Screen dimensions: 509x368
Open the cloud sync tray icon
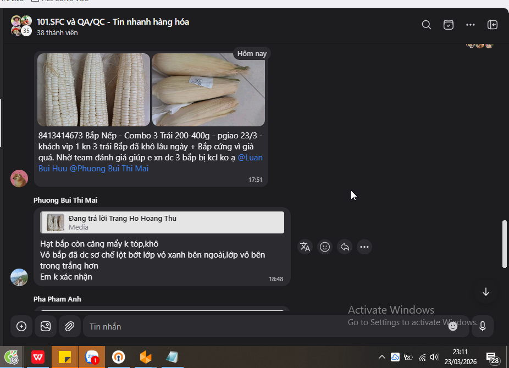pos(395,358)
